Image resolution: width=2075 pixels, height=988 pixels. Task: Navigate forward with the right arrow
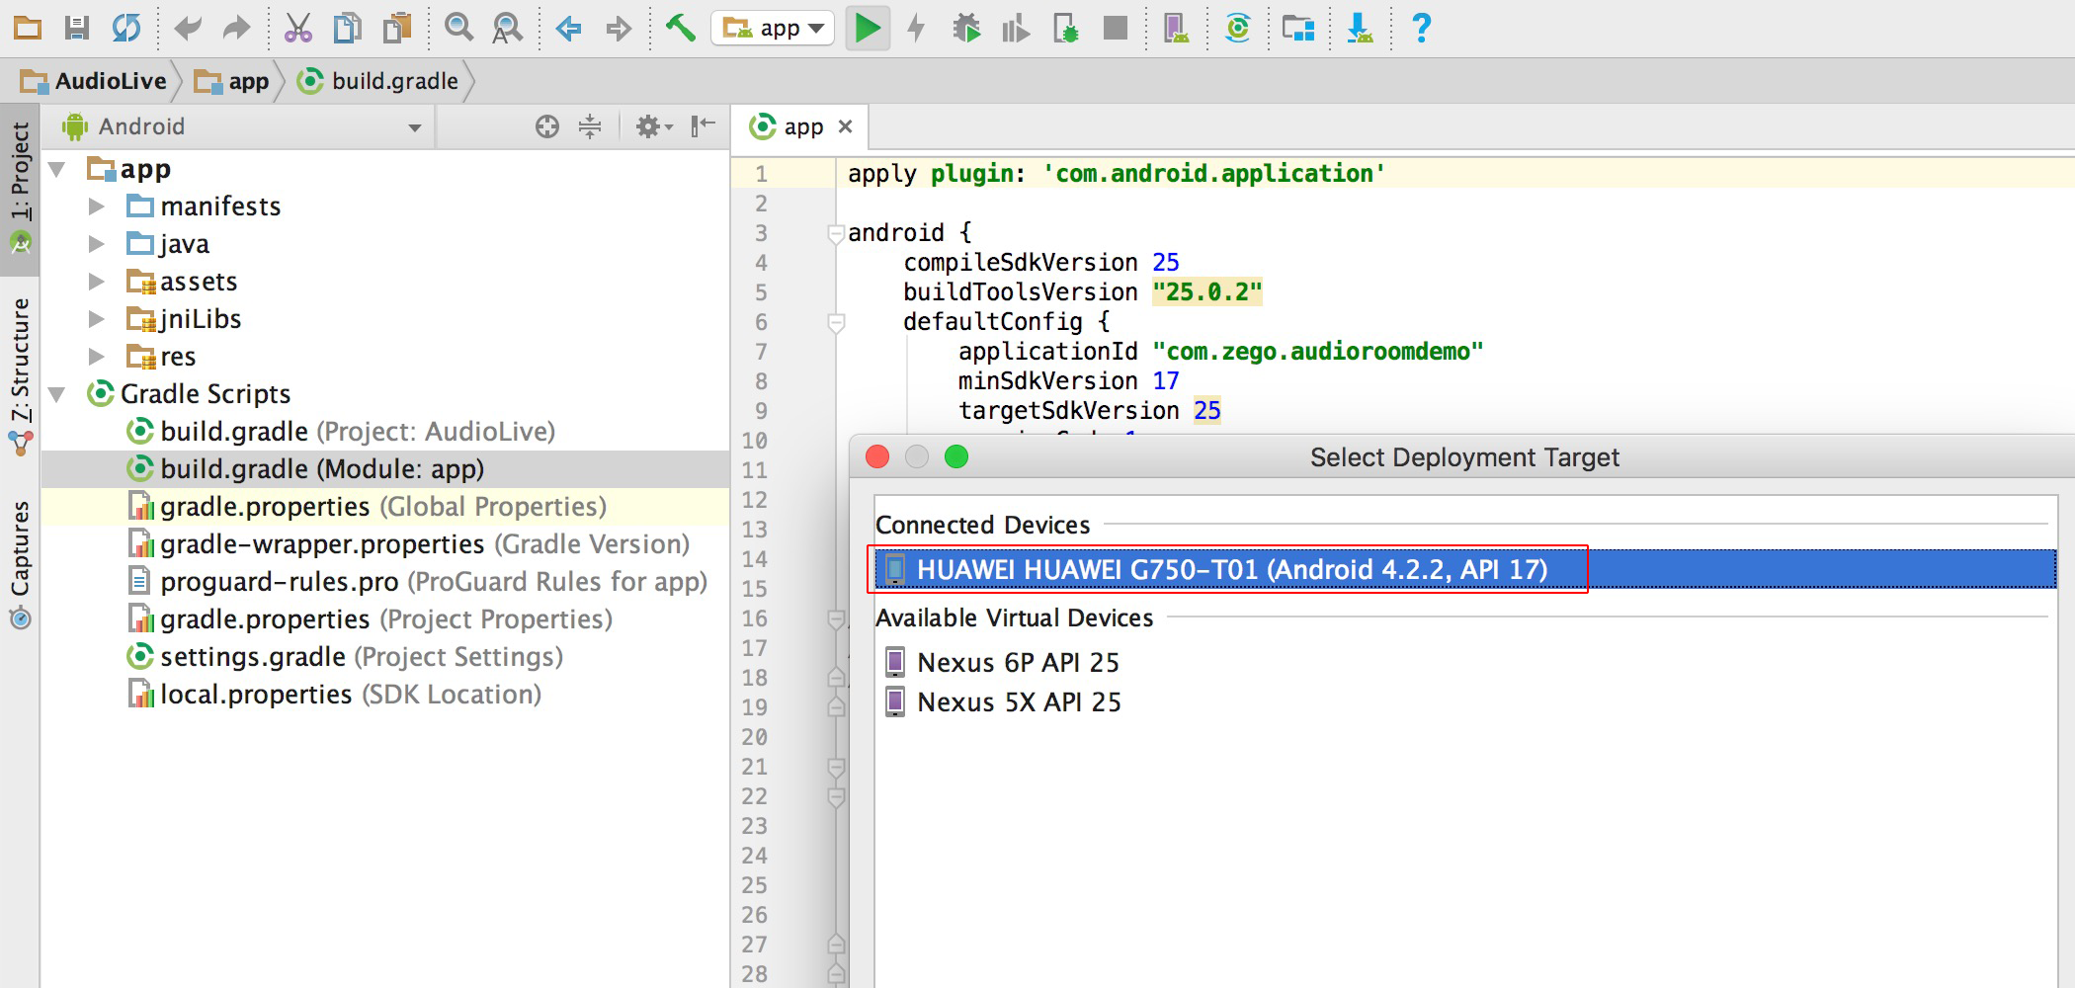point(619,28)
